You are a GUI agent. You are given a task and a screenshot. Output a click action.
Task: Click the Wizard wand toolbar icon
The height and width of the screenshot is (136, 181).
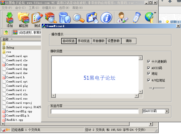click(x=92, y=17)
